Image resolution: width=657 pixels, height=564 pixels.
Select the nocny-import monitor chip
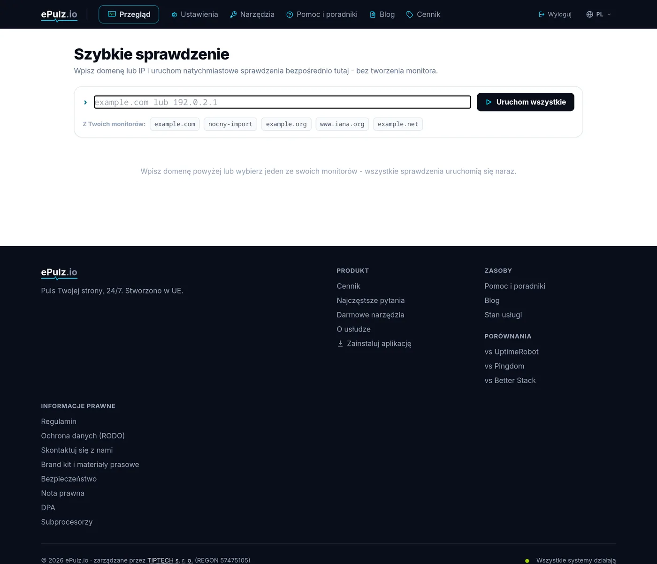click(x=230, y=124)
